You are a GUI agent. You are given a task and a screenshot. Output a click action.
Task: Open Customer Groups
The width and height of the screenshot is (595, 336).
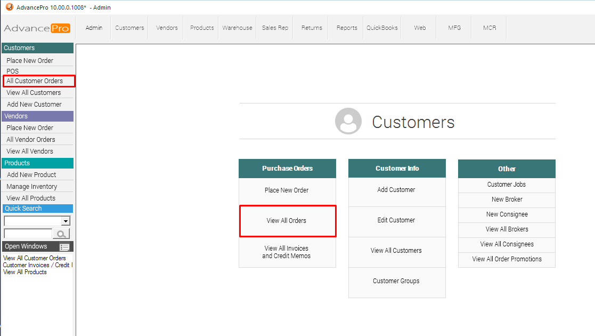coord(396,281)
